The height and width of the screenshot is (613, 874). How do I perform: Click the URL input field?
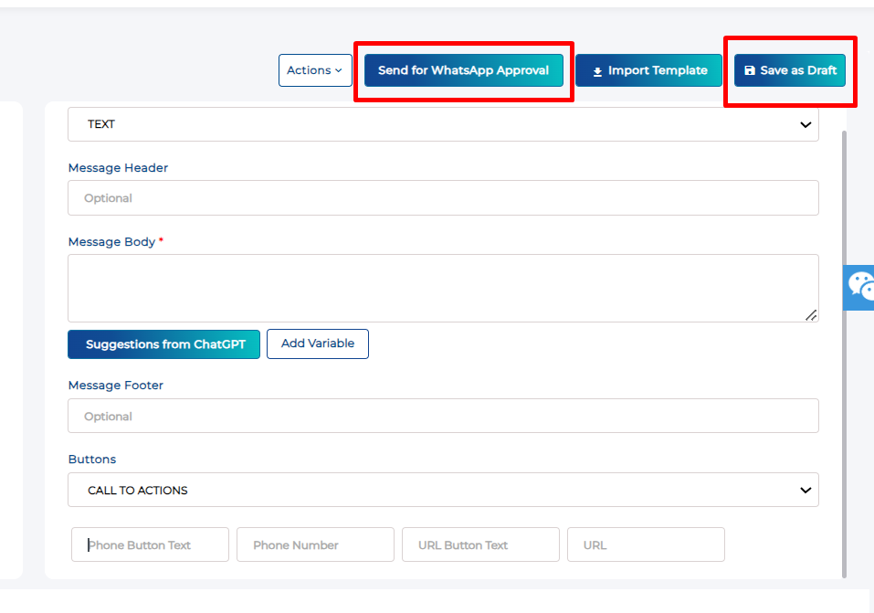pos(646,544)
